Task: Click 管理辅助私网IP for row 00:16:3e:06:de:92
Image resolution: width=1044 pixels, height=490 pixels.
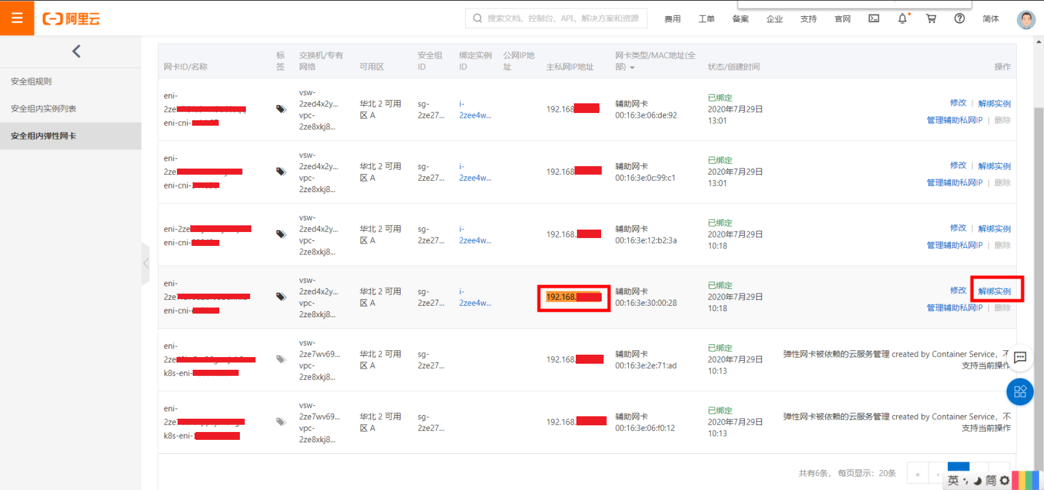Action: click(x=955, y=120)
